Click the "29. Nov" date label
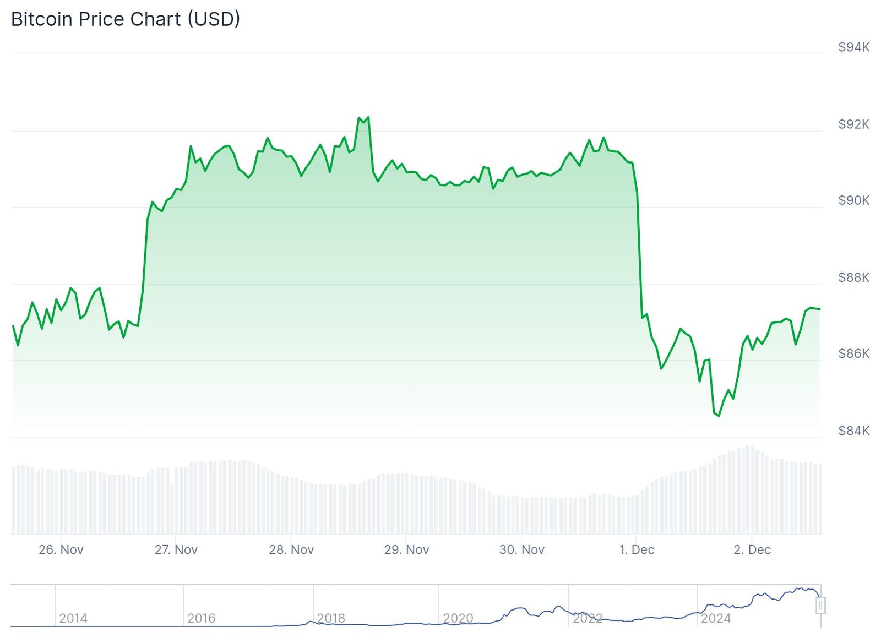 (406, 549)
